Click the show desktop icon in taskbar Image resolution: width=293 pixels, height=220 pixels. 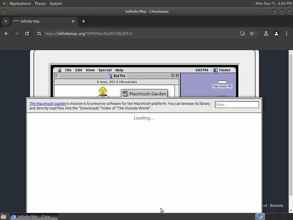click(3, 217)
